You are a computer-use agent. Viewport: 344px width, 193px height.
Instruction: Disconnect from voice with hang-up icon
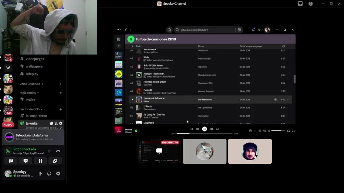click(x=58, y=151)
